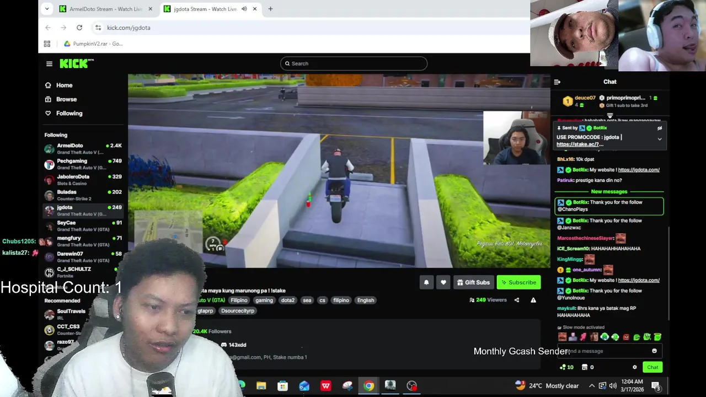Open deuce07 top gifter entry
706x397 pixels.
tap(580, 101)
